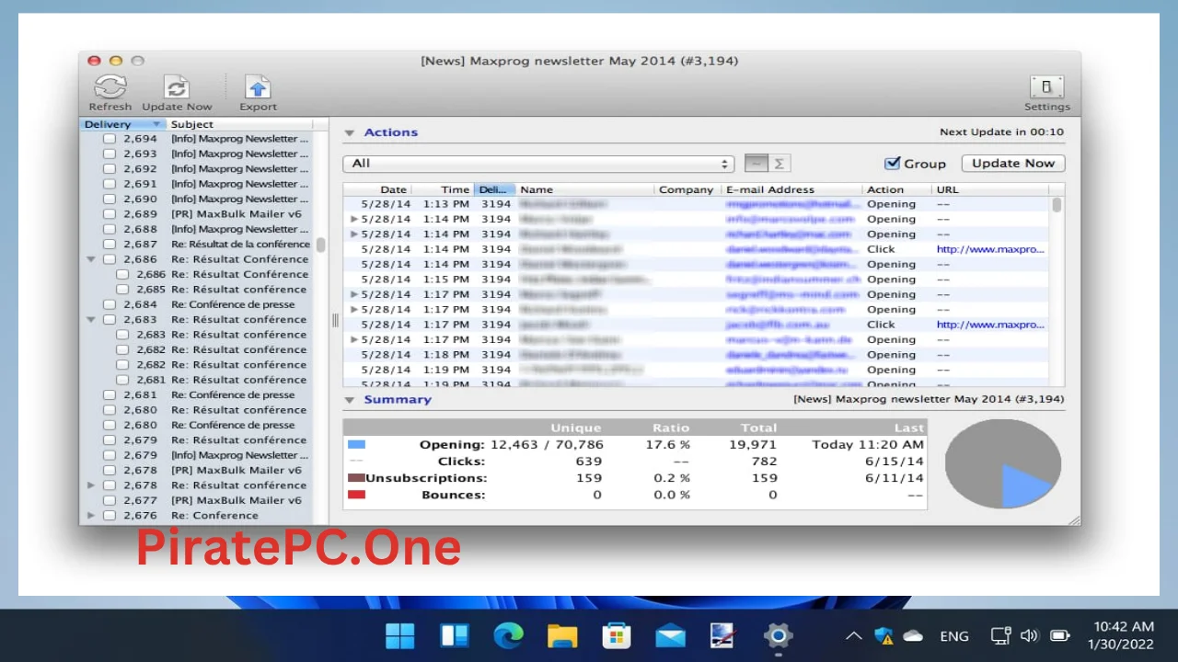Image resolution: width=1178 pixels, height=662 pixels.
Task: Check the box for delivery 2,684
Action: pyautogui.click(x=110, y=304)
